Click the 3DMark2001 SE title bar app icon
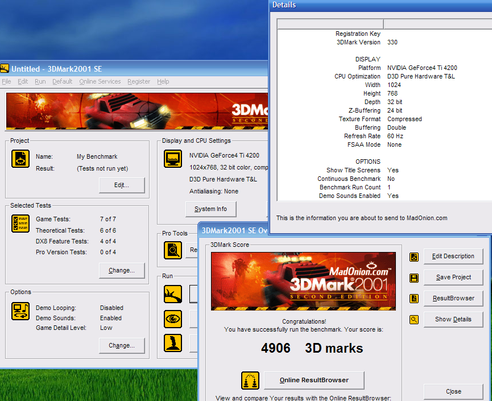The image size is (492, 401). click(x=5, y=68)
